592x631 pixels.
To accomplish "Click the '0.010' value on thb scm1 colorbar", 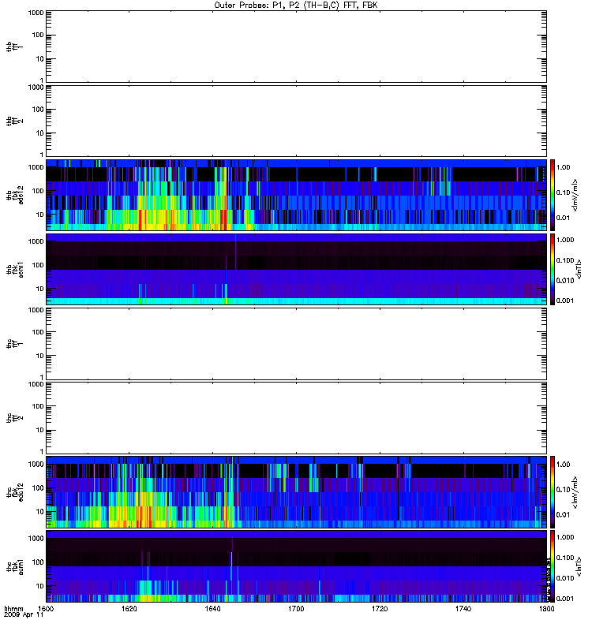I will 565,281.
